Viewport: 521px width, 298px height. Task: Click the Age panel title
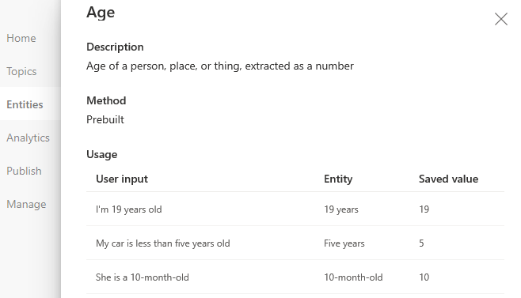(101, 13)
